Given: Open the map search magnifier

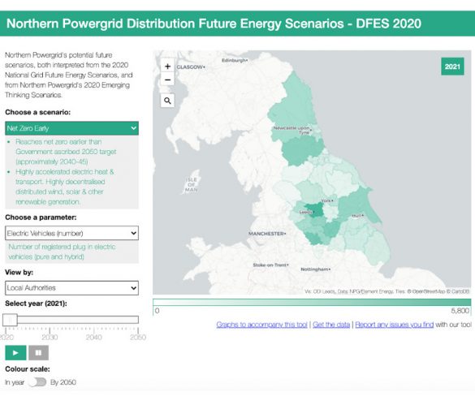Looking at the screenshot, I should pos(167,101).
